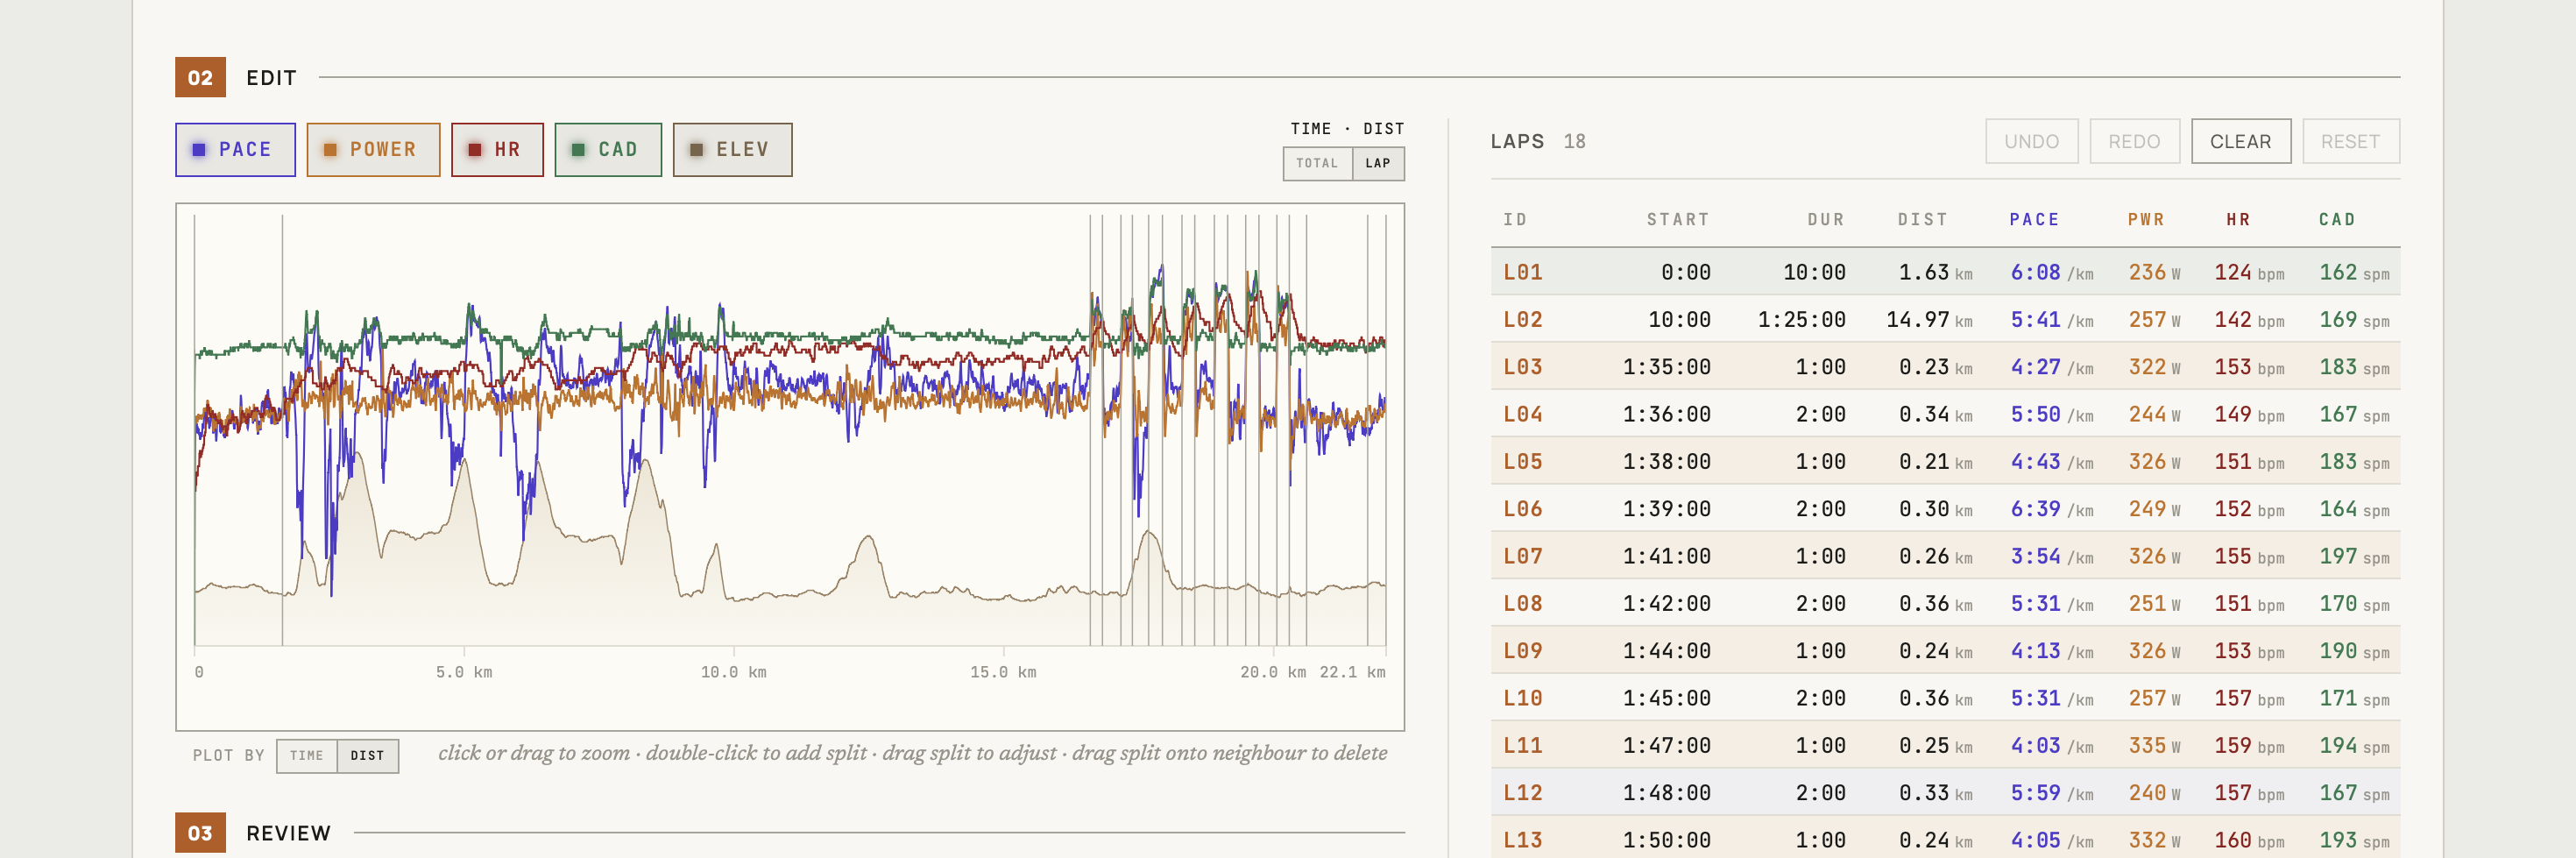
Task: Click the 197 spm cadence cell
Action: point(2354,556)
